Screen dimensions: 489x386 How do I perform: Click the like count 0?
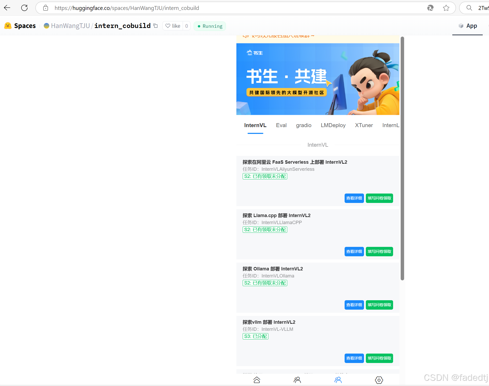point(187,26)
